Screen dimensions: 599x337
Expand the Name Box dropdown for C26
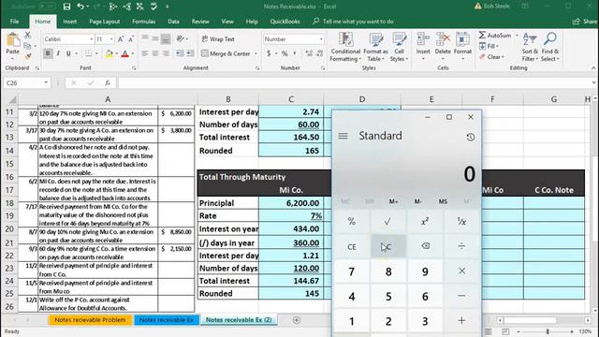coord(46,83)
